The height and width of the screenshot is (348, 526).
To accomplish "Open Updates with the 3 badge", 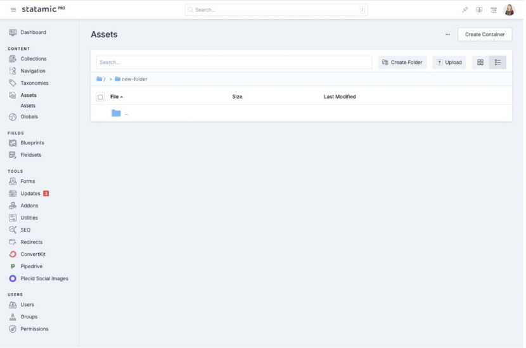I will [35, 193].
